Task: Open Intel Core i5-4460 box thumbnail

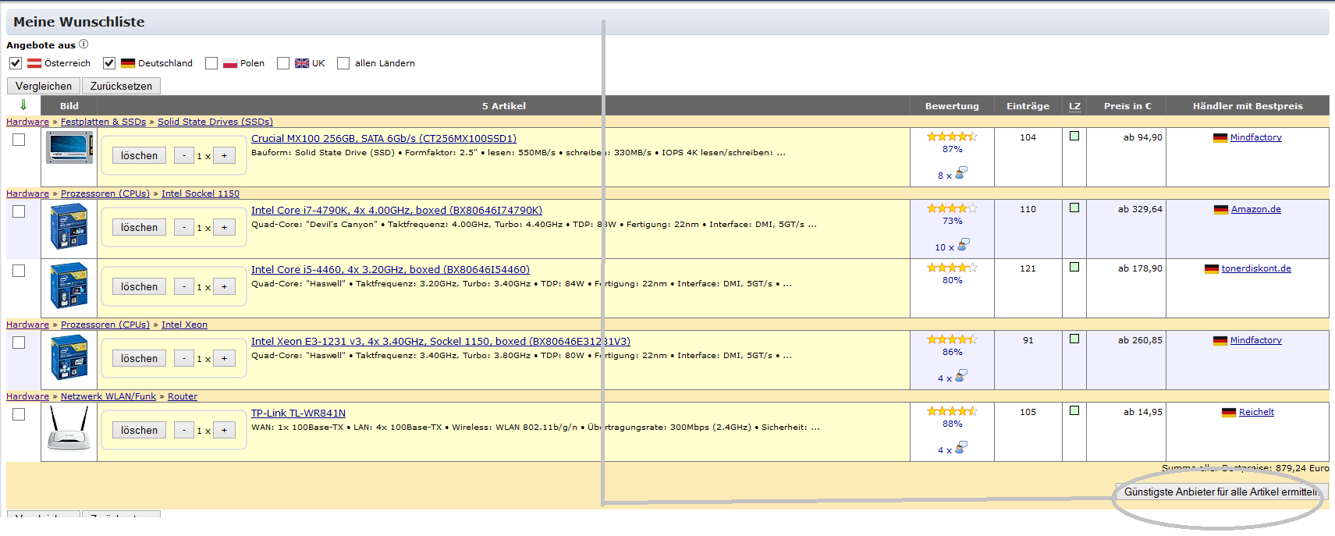Action: point(69,286)
